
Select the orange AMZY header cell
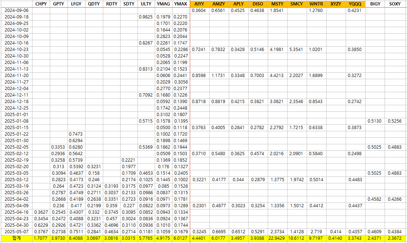click(219, 4)
